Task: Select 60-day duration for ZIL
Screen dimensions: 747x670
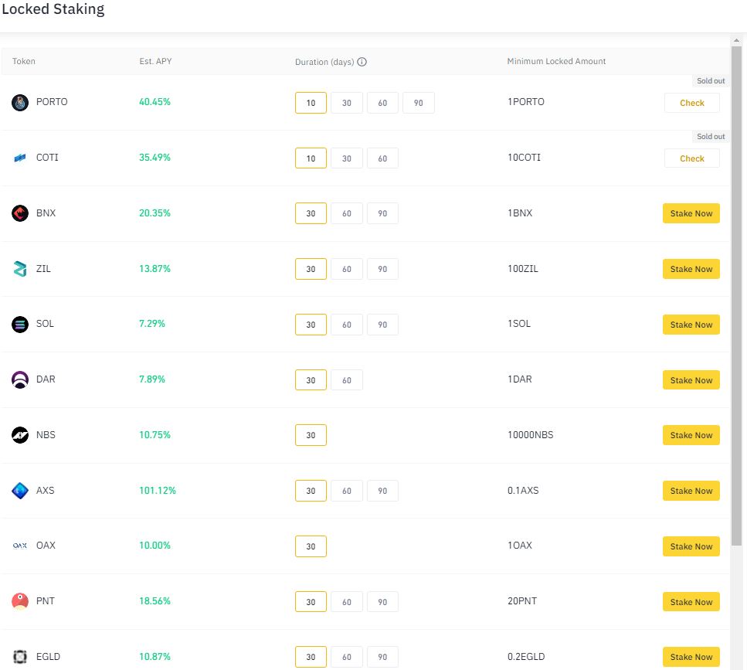Action: tap(347, 269)
